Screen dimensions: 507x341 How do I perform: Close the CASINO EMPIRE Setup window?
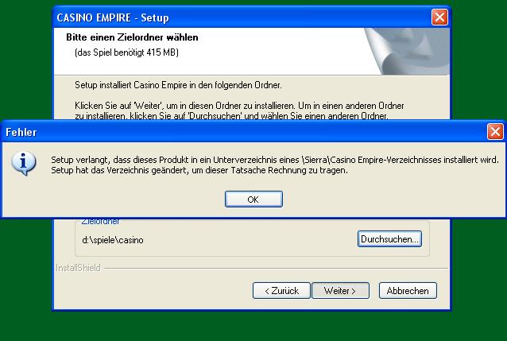439,17
